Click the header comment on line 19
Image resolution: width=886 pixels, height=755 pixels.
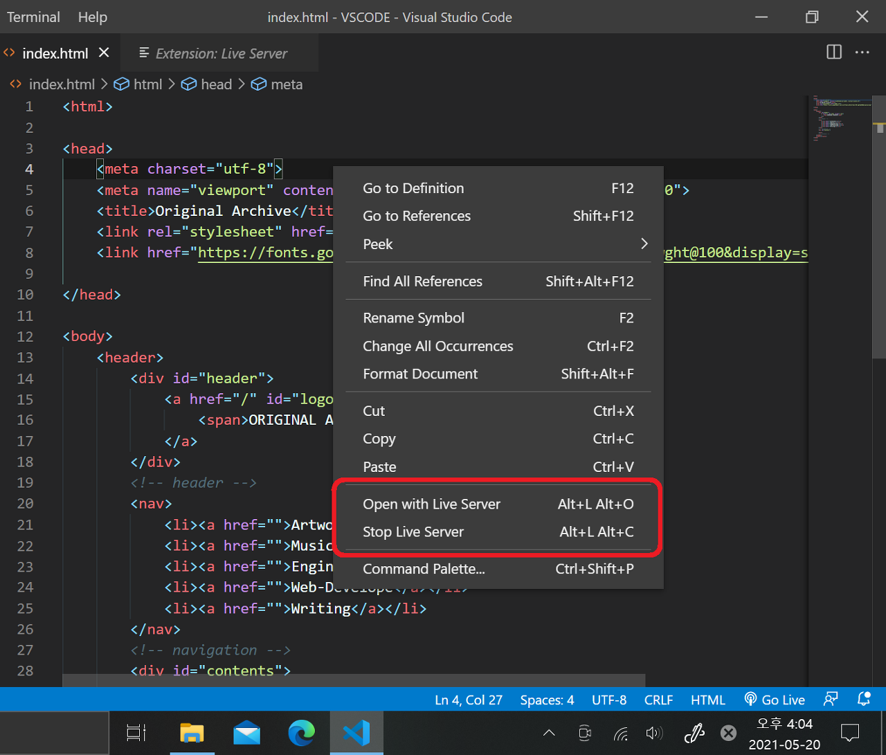pos(193,482)
